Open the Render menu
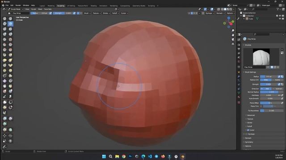The image size is (286, 160). point(18,5)
